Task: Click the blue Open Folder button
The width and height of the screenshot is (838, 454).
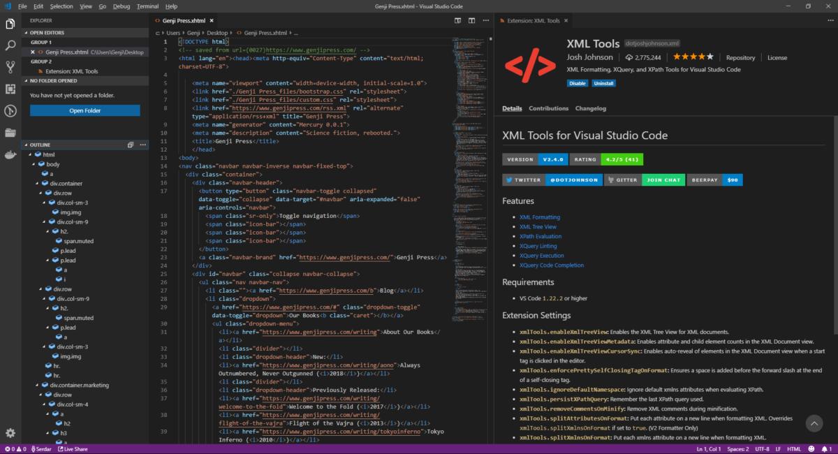Action: [84, 110]
